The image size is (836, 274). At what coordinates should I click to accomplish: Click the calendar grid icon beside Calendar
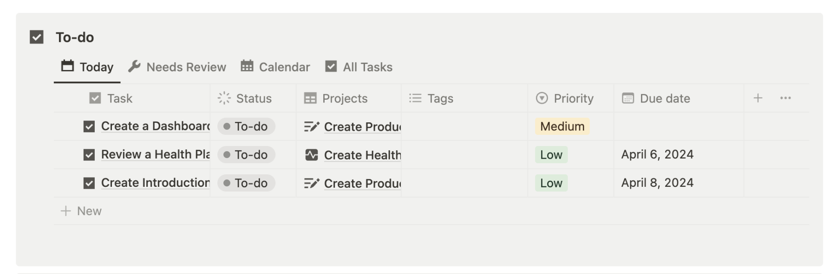coord(247,66)
